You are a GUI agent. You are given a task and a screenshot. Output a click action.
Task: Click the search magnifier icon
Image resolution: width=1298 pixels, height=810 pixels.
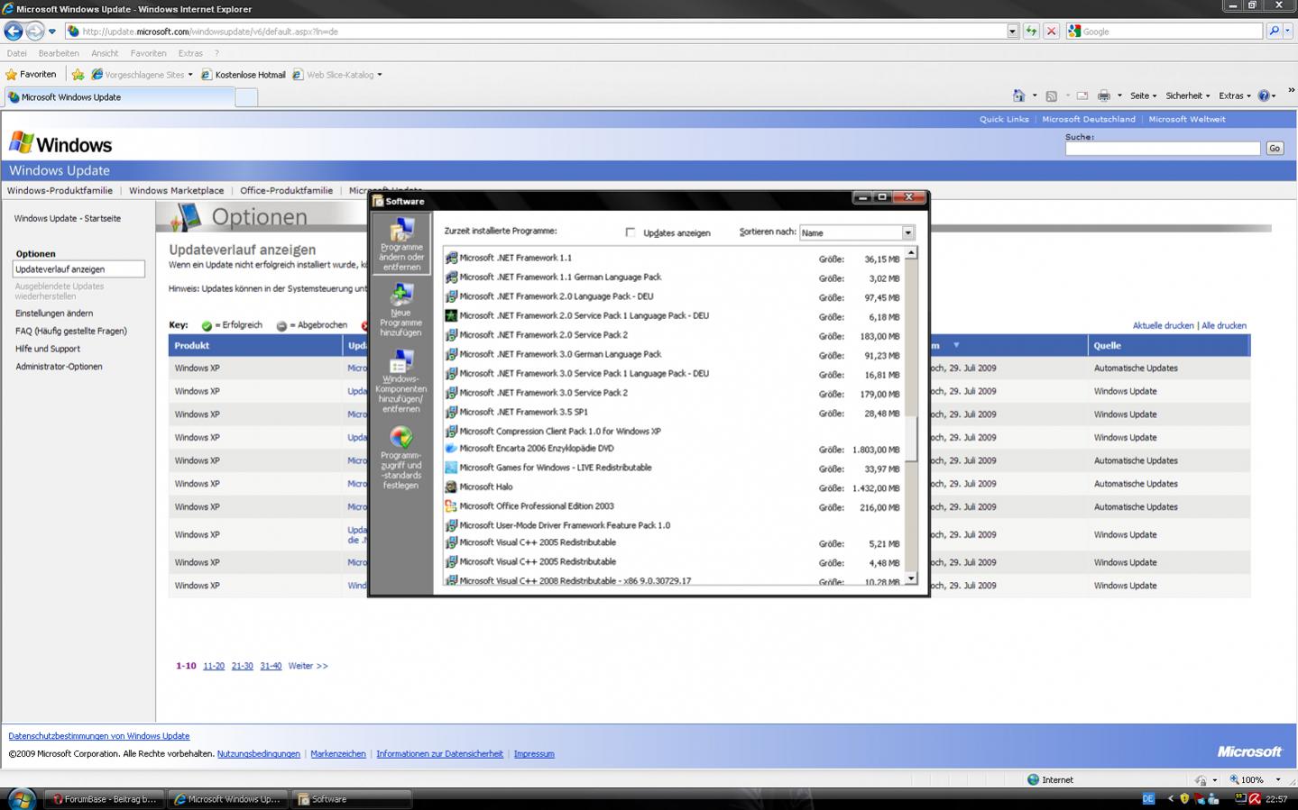click(1274, 31)
